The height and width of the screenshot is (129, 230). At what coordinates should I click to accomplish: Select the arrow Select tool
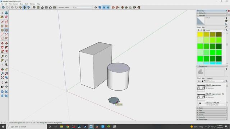click(2, 13)
